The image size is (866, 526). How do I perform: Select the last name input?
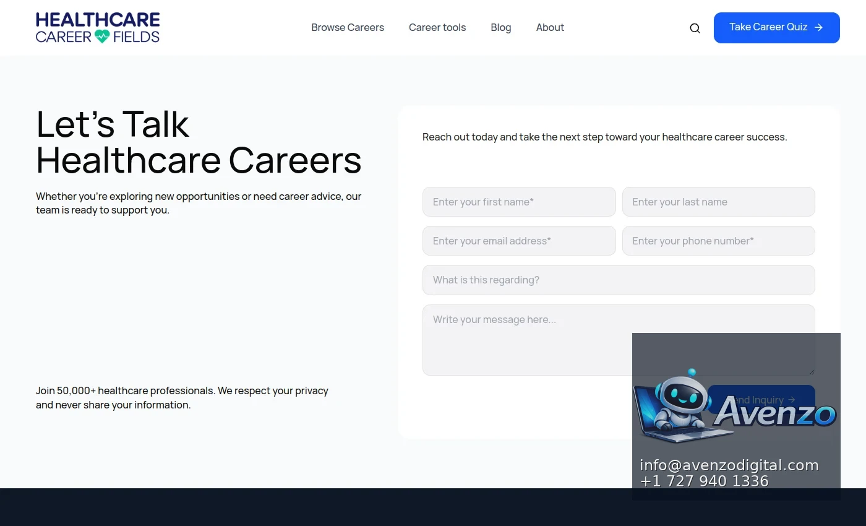[x=719, y=202]
